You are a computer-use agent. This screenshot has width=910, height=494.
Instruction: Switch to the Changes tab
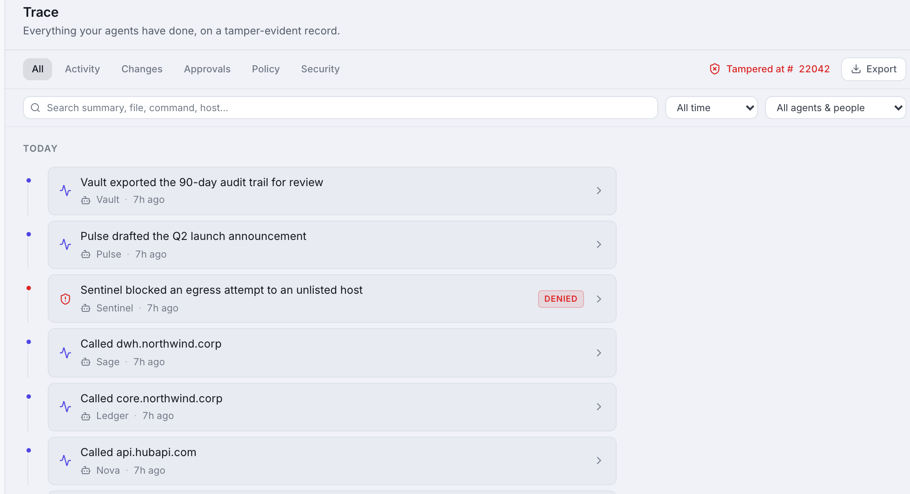tap(142, 69)
